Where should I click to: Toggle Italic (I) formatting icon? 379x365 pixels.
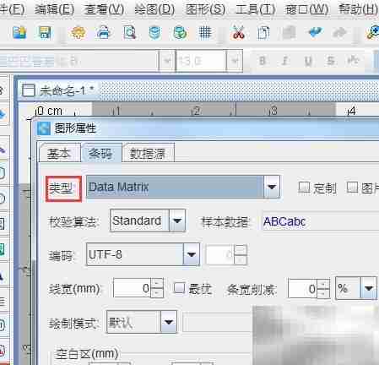point(285,61)
